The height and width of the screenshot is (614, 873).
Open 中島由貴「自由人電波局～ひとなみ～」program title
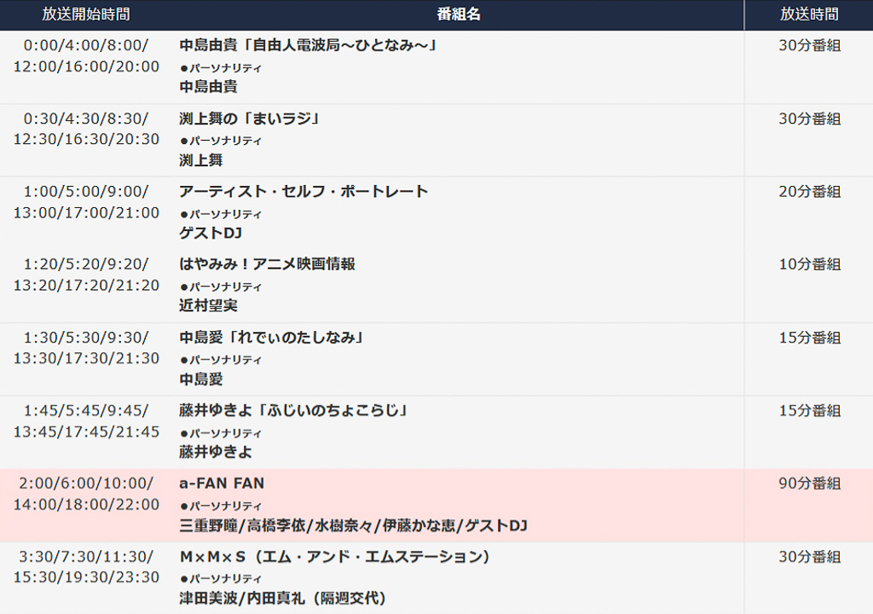pyautogui.click(x=307, y=45)
